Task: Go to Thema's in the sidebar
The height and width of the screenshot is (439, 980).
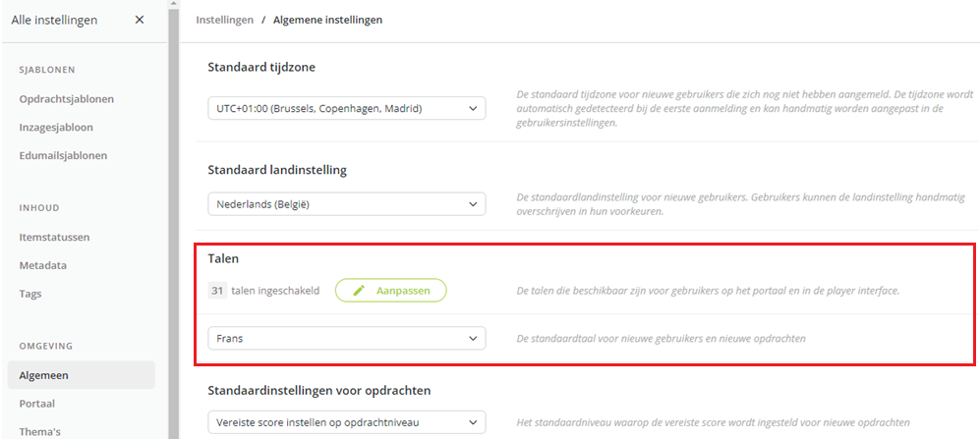Action: pyautogui.click(x=39, y=431)
